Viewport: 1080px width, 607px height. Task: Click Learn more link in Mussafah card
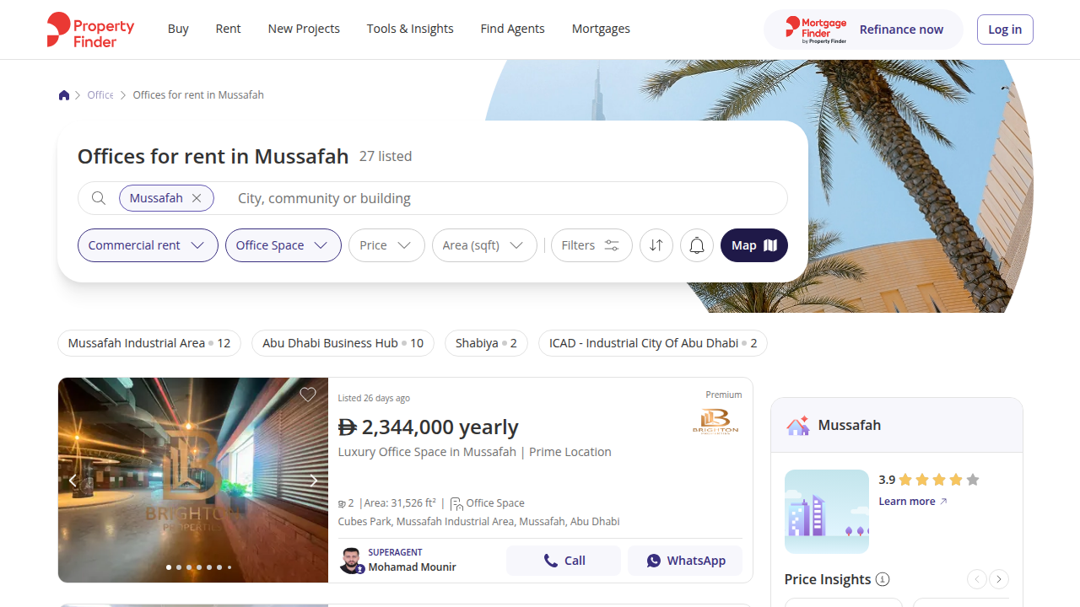[913, 502]
